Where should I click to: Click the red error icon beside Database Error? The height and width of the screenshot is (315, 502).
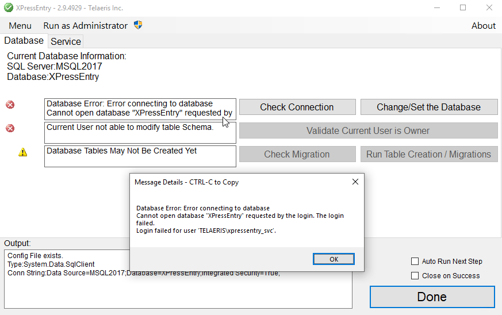point(10,105)
